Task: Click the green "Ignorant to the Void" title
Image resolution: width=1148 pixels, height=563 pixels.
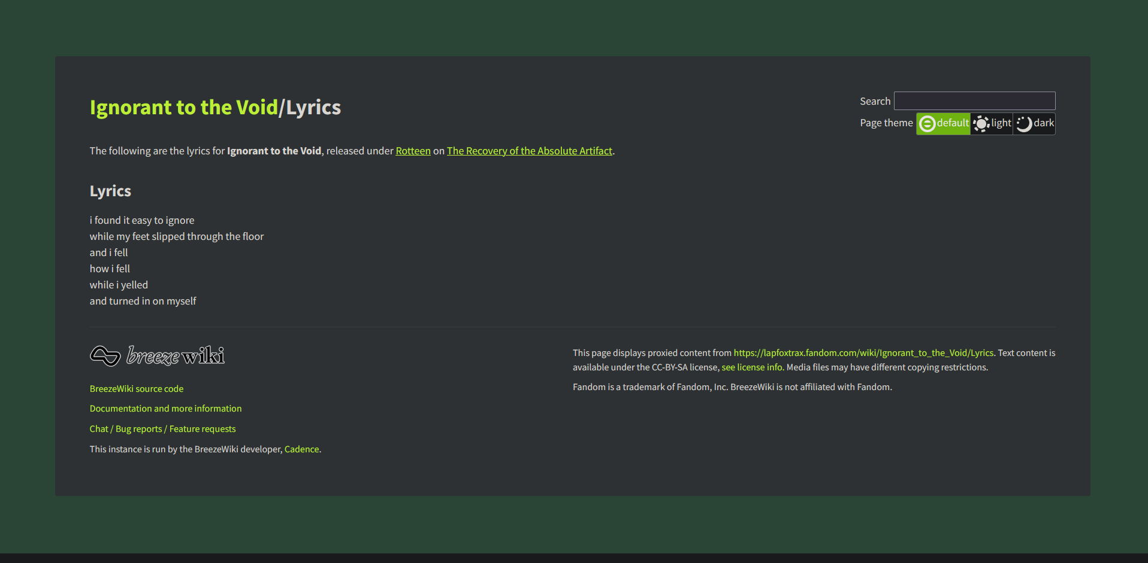Action: [x=183, y=108]
